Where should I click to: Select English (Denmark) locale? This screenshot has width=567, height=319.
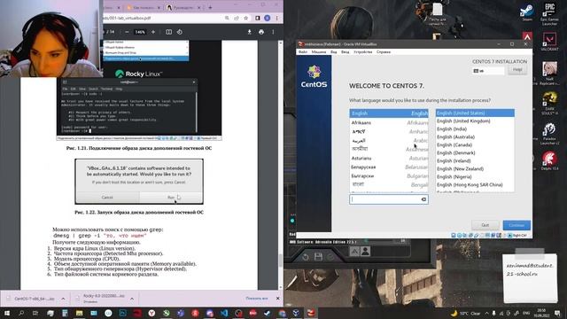click(x=475, y=153)
